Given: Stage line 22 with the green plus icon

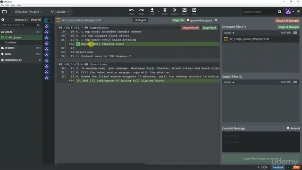Looking at the screenshot, I should [78, 44].
